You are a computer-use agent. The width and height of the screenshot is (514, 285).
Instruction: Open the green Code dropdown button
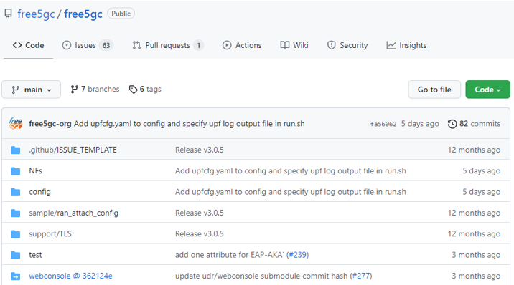tap(487, 90)
